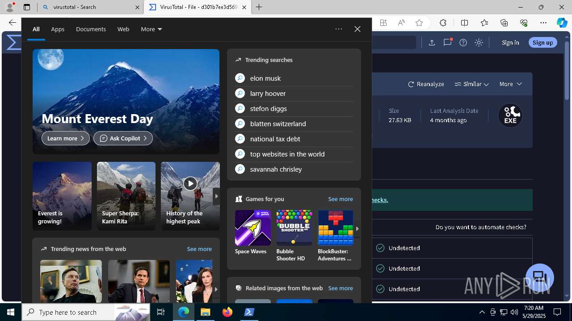Search trending topic elon musk

pyautogui.click(x=294, y=78)
